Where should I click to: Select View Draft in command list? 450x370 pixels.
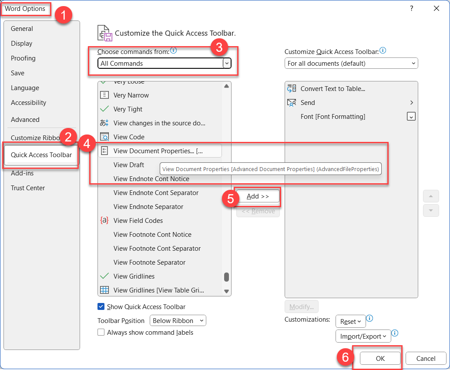click(x=129, y=165)
